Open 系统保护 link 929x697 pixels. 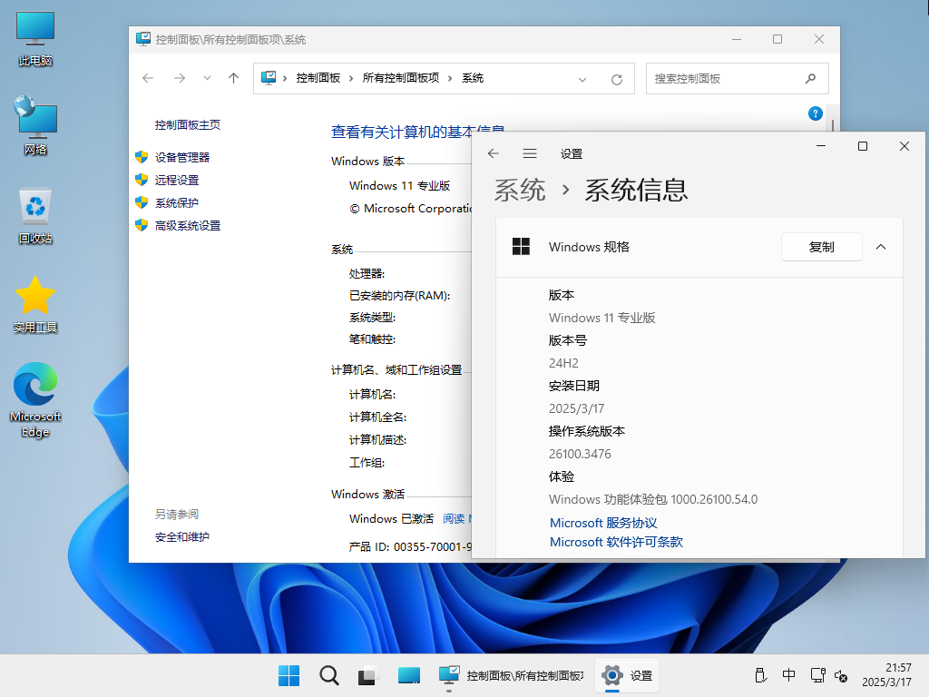177,202
